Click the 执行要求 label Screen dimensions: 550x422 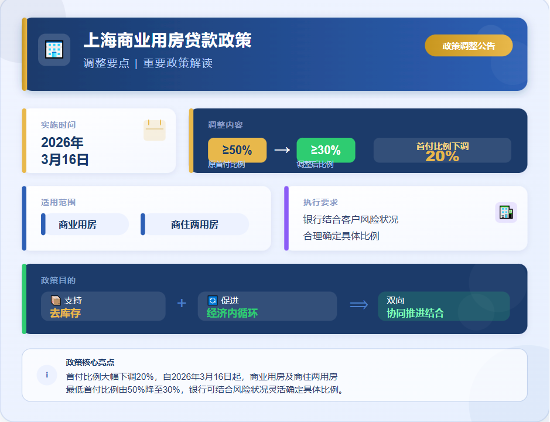[320, 202]
